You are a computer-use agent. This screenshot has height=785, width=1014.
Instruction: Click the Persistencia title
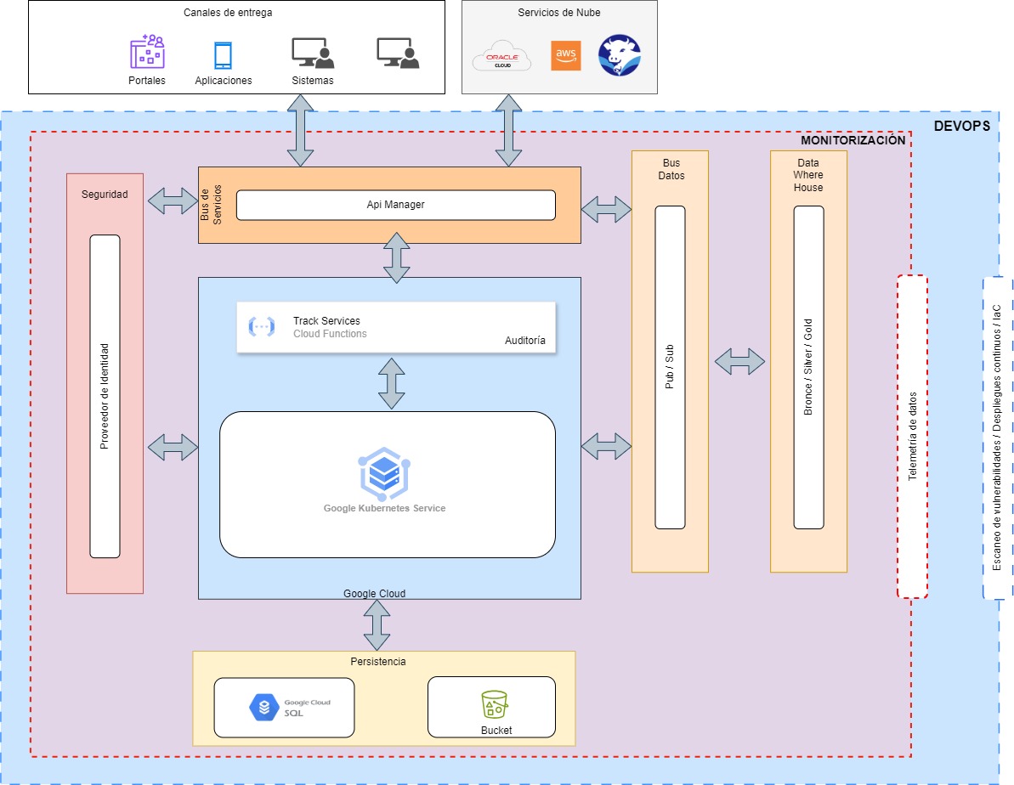[378, 662]
